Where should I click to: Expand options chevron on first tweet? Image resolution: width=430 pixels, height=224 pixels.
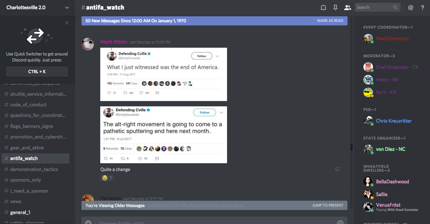pyautogui.click(x=217, y=56)
